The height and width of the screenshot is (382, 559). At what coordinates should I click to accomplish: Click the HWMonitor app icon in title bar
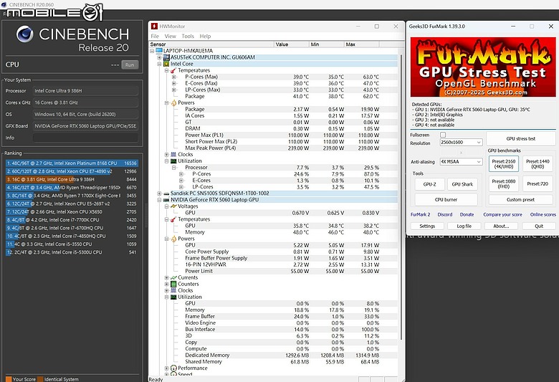154,27
